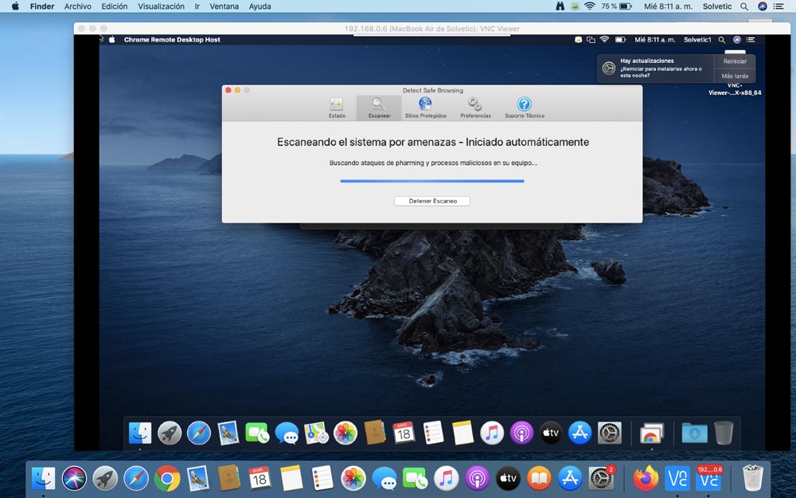Open the Estado toolbar icon in Detect Safe Browsing

click(x=337, y=108)
